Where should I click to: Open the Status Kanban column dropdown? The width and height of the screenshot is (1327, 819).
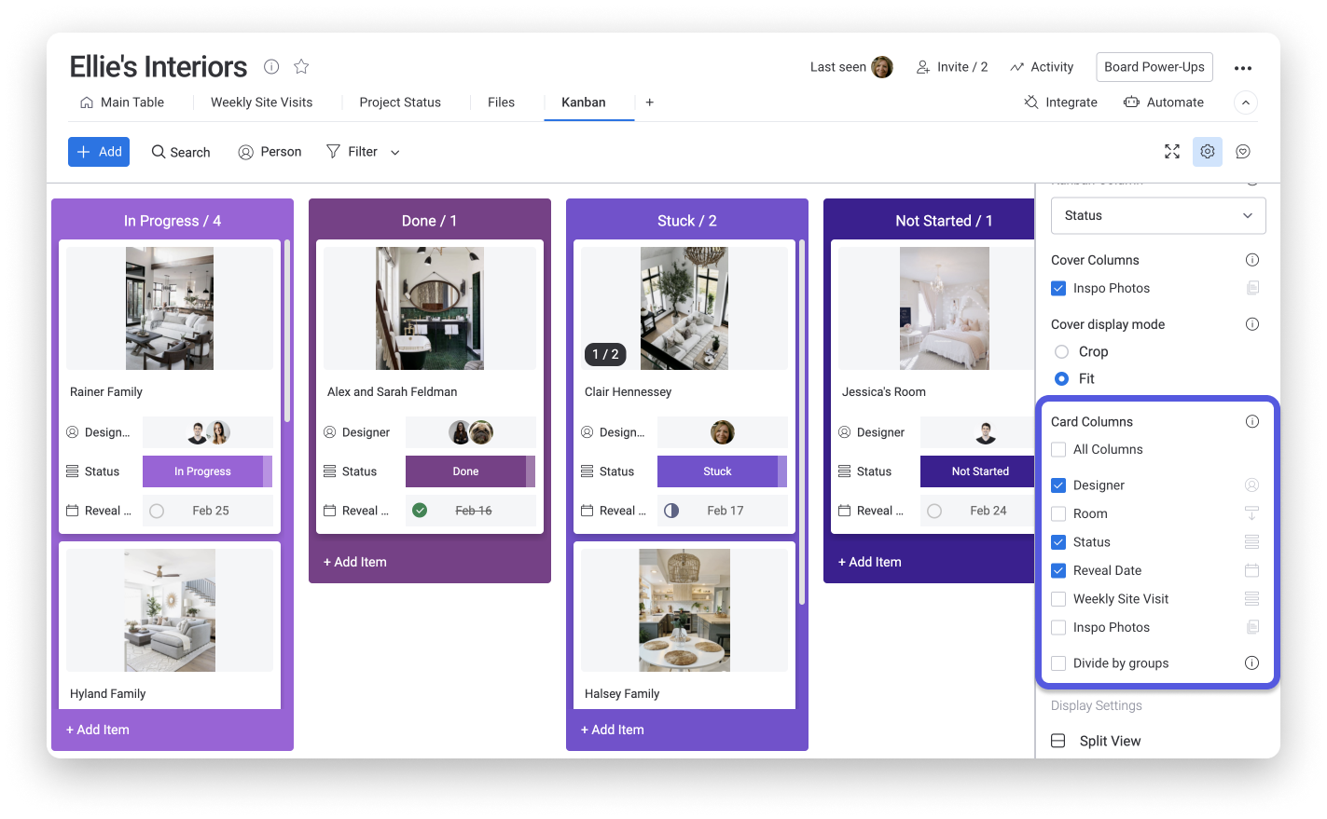pyautogui.click(x=1158, y=215)
